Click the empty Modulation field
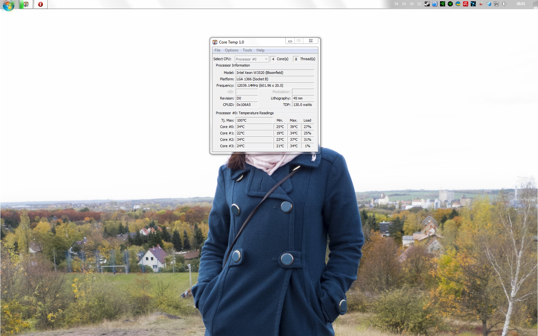The height and width of the screenshot is (336, 538). pos(303,92)
